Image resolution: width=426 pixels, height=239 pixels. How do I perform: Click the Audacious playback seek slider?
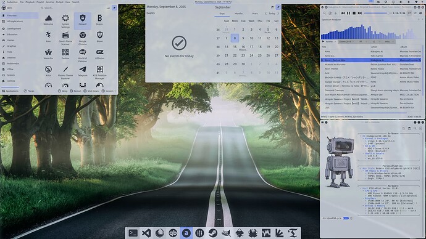[x=377, y=13]
